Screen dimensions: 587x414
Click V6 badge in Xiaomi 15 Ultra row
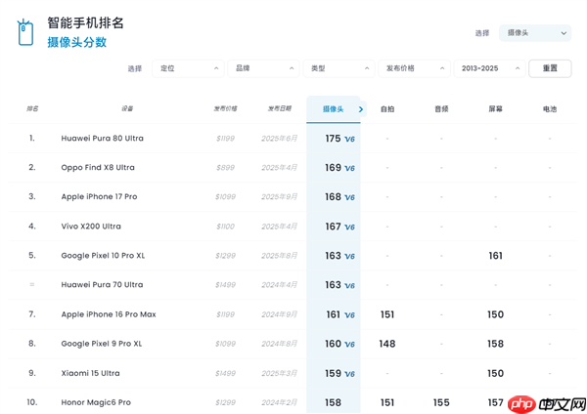coord(349,374)
